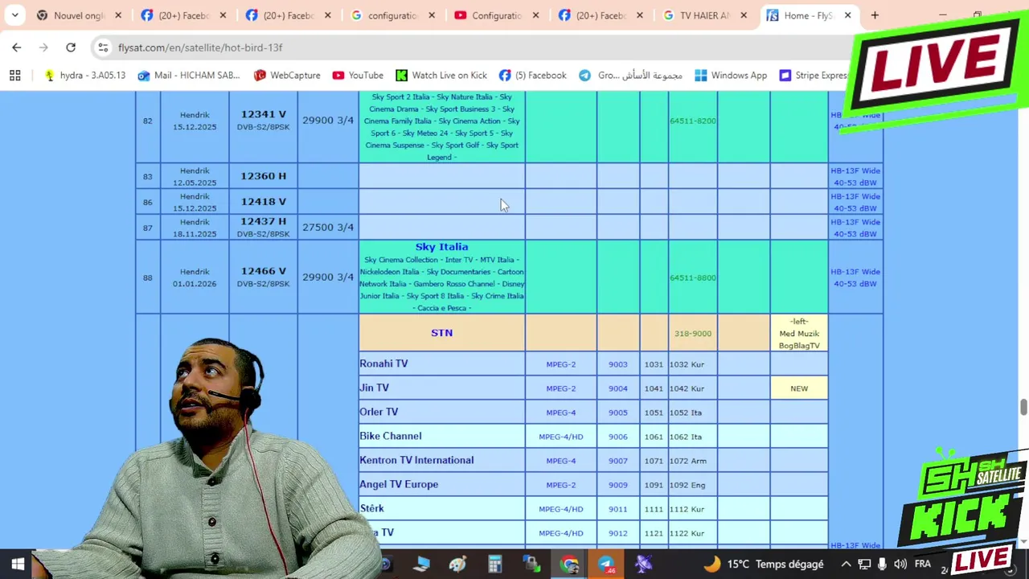Open the Chrome apps grid in bookmarks bar
The height and width of the screenshot is (579, 1029).
tap(14, 75)
